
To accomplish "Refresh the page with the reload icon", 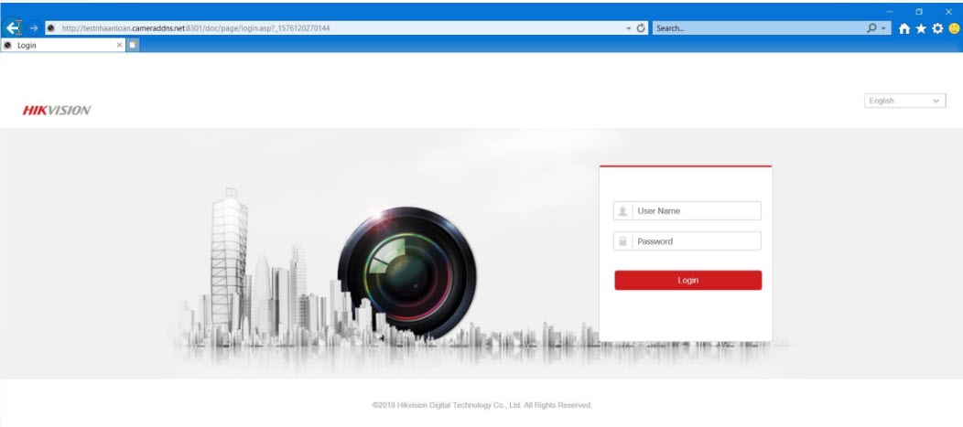I will [642, 28].
